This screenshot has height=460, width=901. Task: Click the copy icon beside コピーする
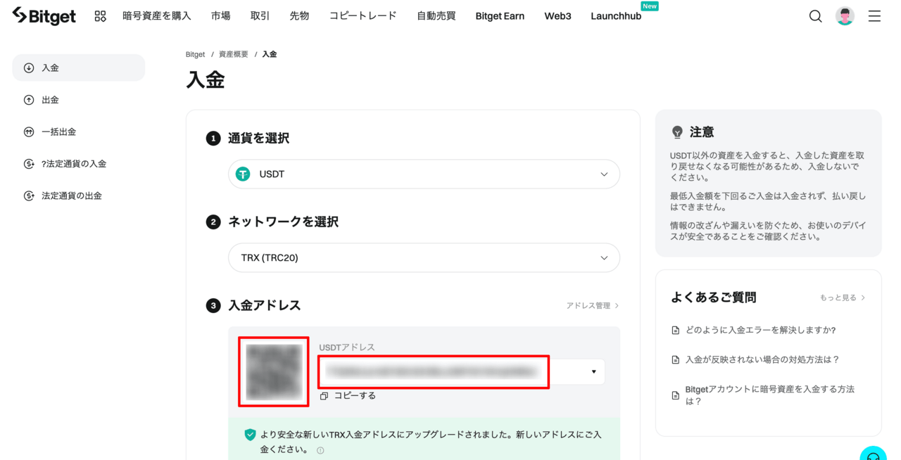point(324,396)
